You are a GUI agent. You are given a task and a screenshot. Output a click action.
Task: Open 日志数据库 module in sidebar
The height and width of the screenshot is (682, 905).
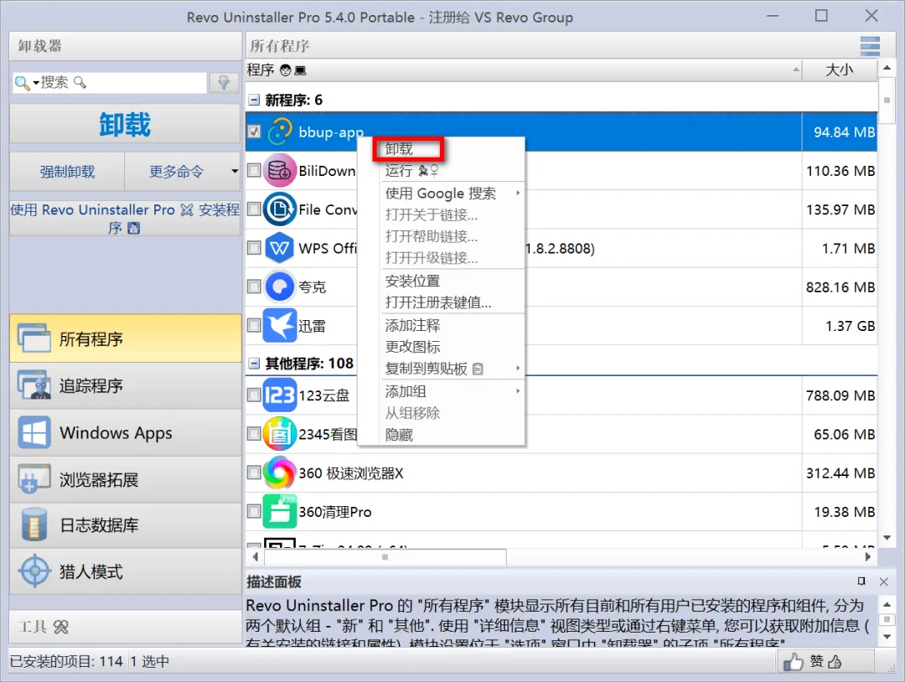pos(125,525)
